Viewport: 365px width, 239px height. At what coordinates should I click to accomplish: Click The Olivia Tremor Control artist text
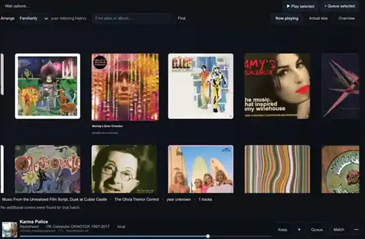click(137, 199)
